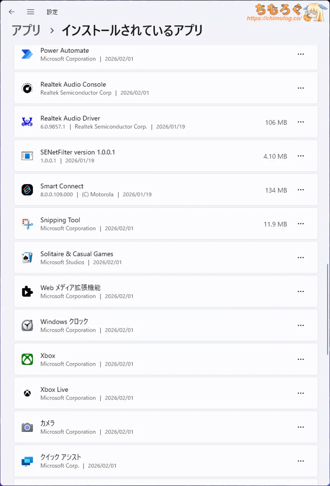The image size is (330, 486).
Task: Select the Web メディア拡張機能 list entry
Action: coord(165,292)
